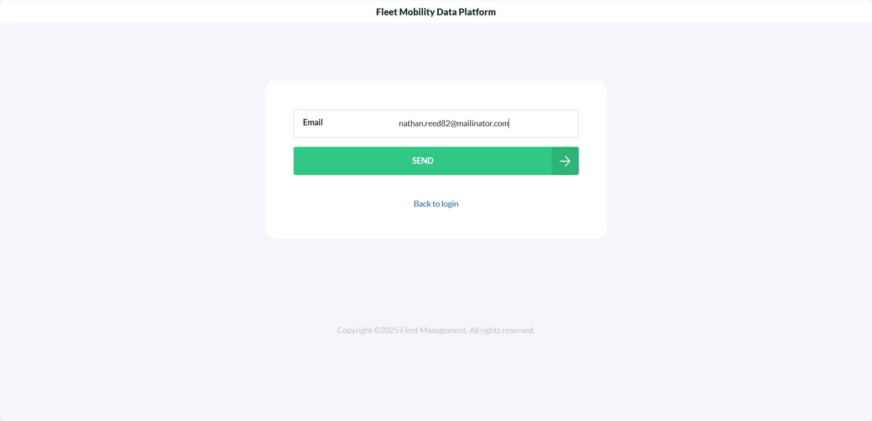The width and height of the screenshot is (872, 421).
Task: Click the Fleet Mobility Data Platform title
Action: click(x=436, y=12)
